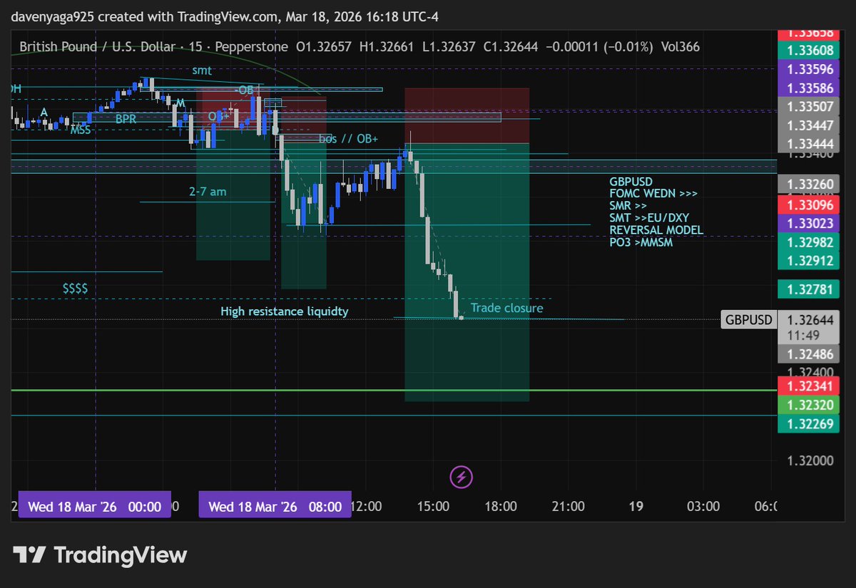
Task: Click the 15:00 label on time axis
Action: tap(433, 507)
